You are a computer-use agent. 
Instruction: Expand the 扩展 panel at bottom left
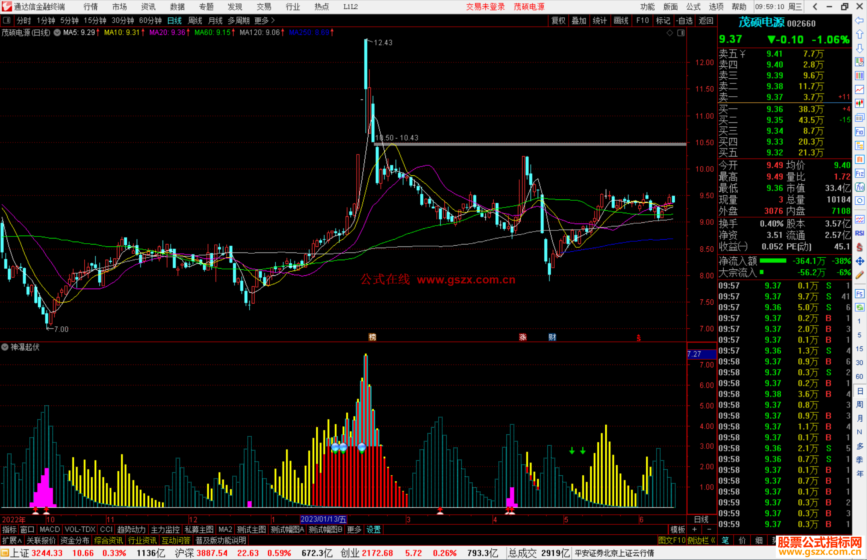12,540
